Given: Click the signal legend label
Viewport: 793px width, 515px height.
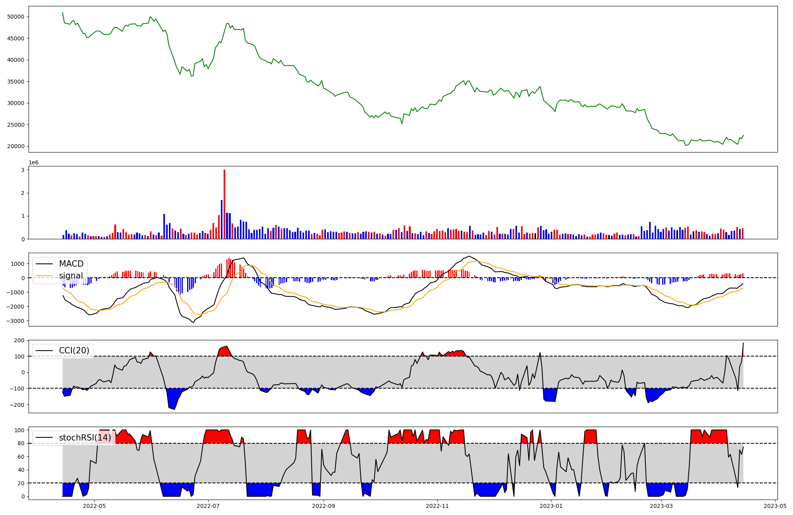Looking at the screenshot, I should (x=71, y=276).
